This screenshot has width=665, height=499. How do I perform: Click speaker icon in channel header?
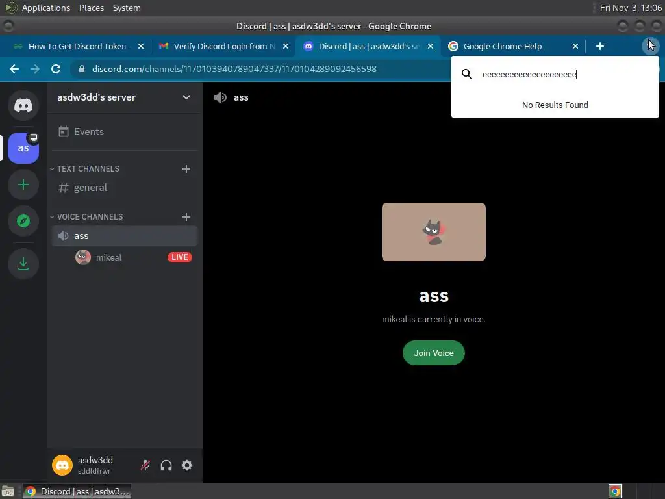pos(220,97)
